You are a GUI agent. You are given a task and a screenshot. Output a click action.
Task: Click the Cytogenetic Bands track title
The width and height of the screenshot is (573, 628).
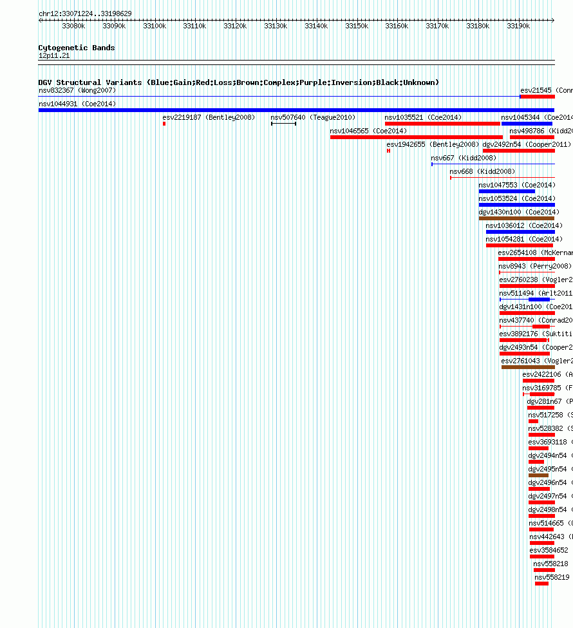point(77,48)
